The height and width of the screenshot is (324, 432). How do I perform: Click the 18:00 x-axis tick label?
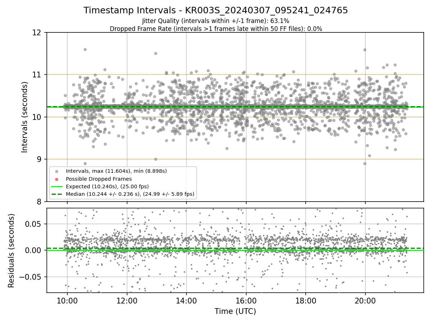tap(306, 301)
